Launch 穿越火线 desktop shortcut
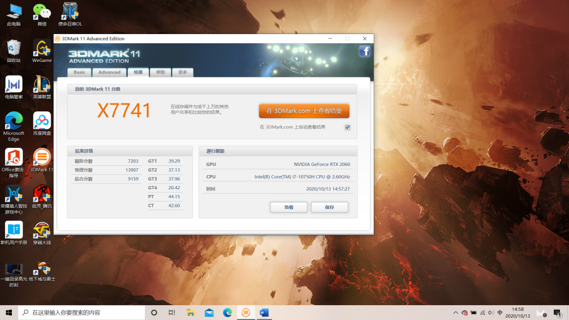The width and height of the screenshot is (569, 320). [x=42, y=232]
